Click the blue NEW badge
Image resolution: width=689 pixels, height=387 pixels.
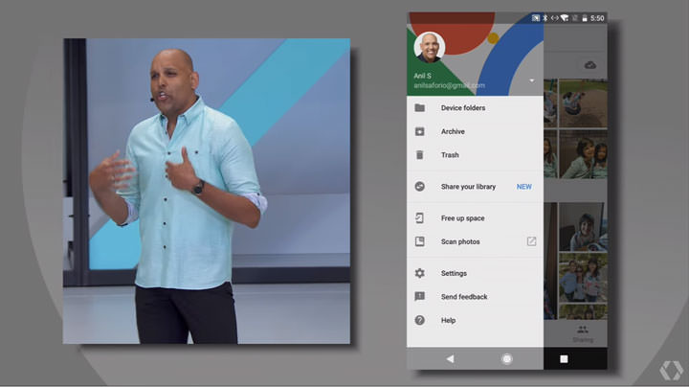coord(523,187)
